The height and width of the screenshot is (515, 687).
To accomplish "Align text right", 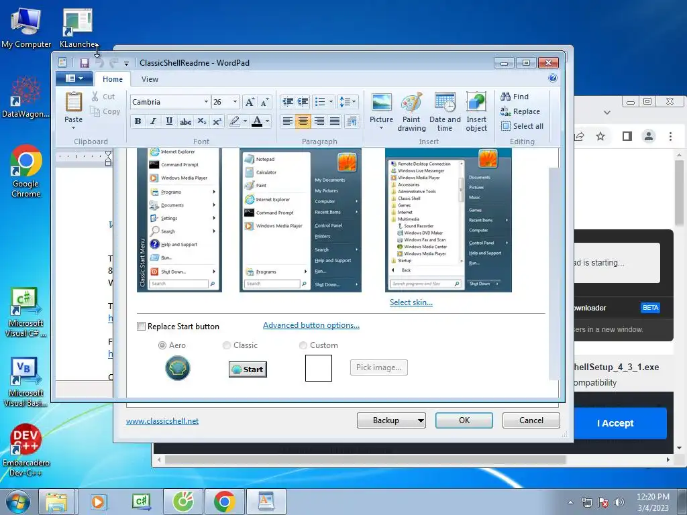I will pos(319,121).
